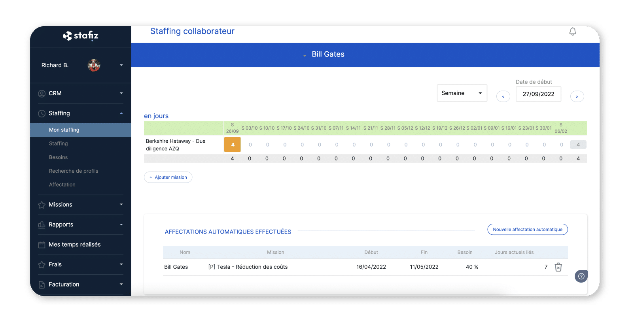Image resolution: width=634 pixels, height=315 pixels.
Task: Go to next period with right arrow
Action: coord(577,96)
